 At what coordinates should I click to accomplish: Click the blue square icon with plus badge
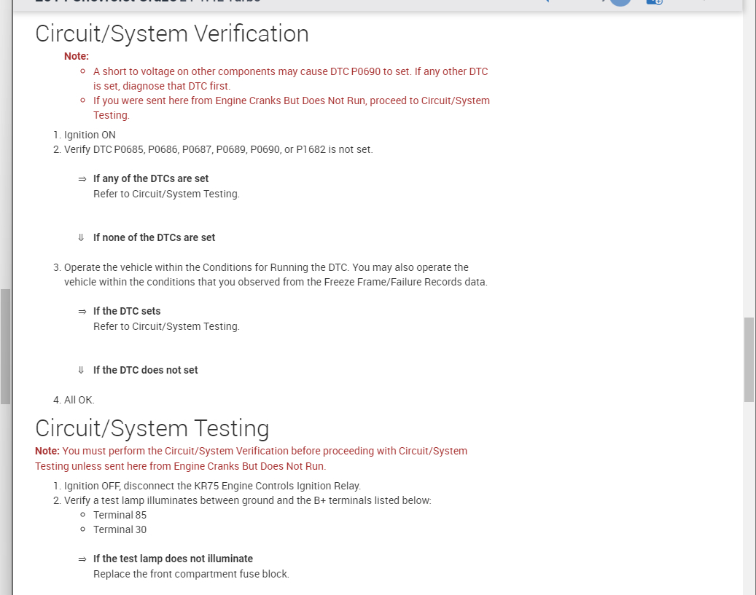click(654, 2)
